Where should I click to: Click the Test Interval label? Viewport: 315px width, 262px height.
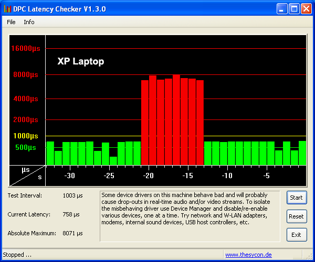click(x=25, y=195)
